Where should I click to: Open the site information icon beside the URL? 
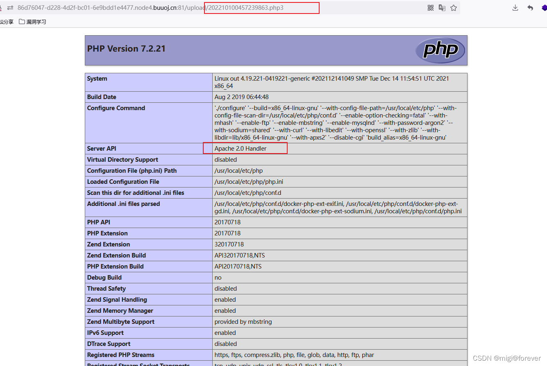click(10, 8)
